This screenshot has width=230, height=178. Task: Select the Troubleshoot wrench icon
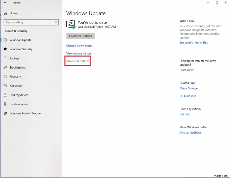tap(5, 67)
